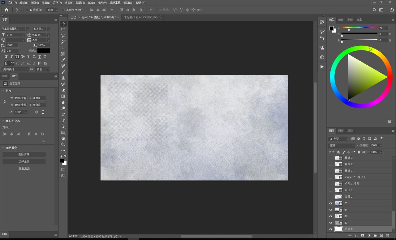Click the black text 颜色 swatch
Image resolution: width=396 pixels, height=240 pixels.
coord(44,51)
